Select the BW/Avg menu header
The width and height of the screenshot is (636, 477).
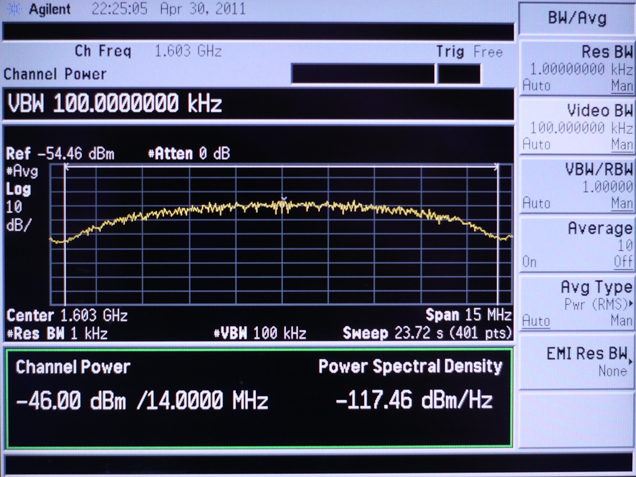576,18
